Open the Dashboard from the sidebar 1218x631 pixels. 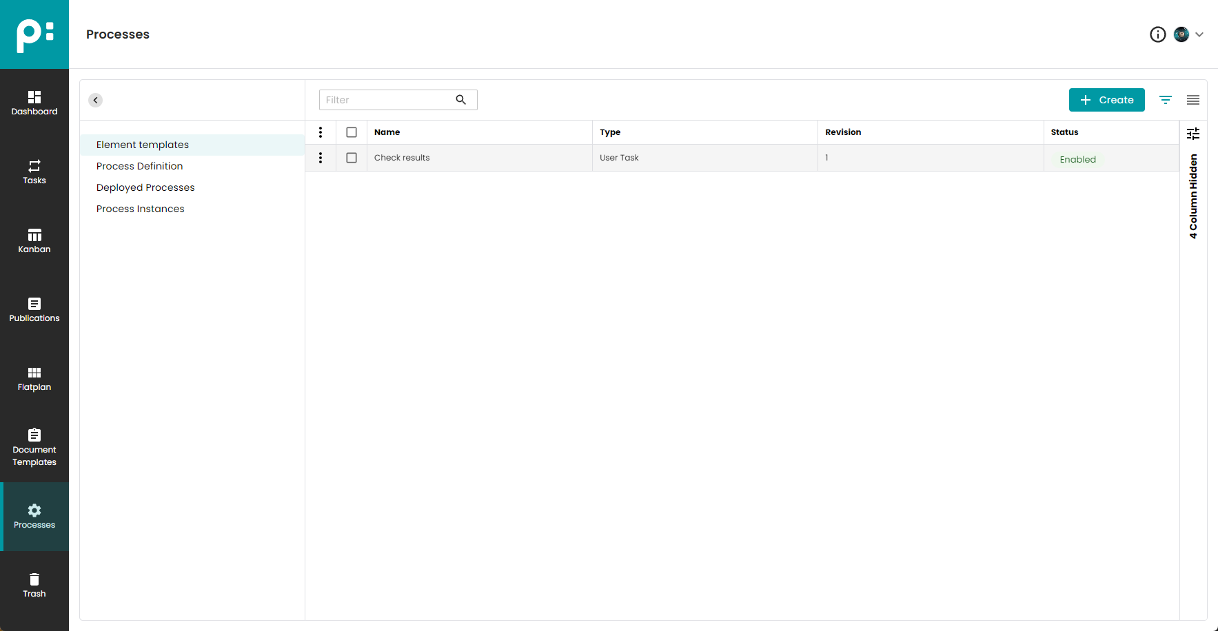(x=34, y=103)
